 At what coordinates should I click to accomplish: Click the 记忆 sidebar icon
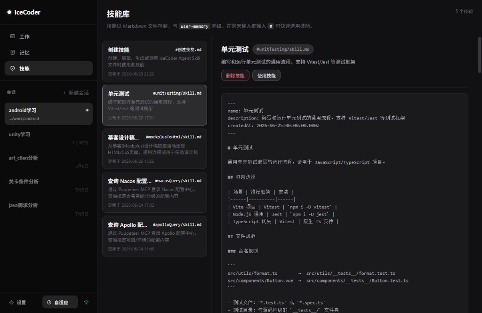click(x=13, y=52)
